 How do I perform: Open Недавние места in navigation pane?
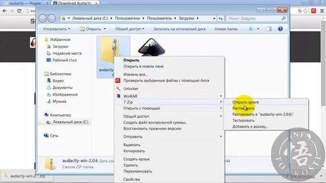coord(67,53)
